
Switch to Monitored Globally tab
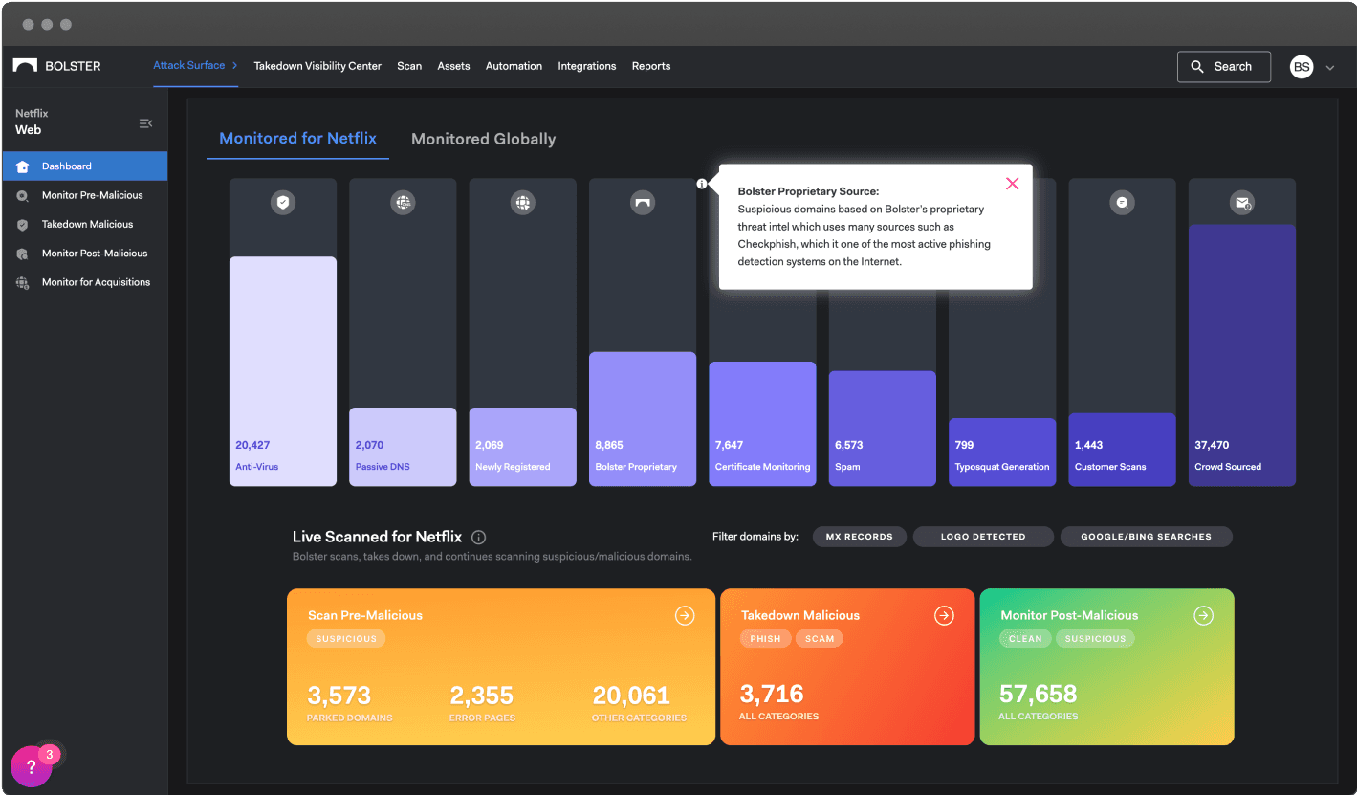point(483,139)
